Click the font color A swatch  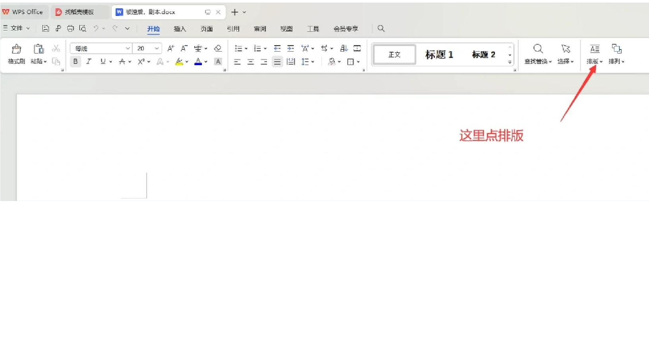(x=198, y=62)
